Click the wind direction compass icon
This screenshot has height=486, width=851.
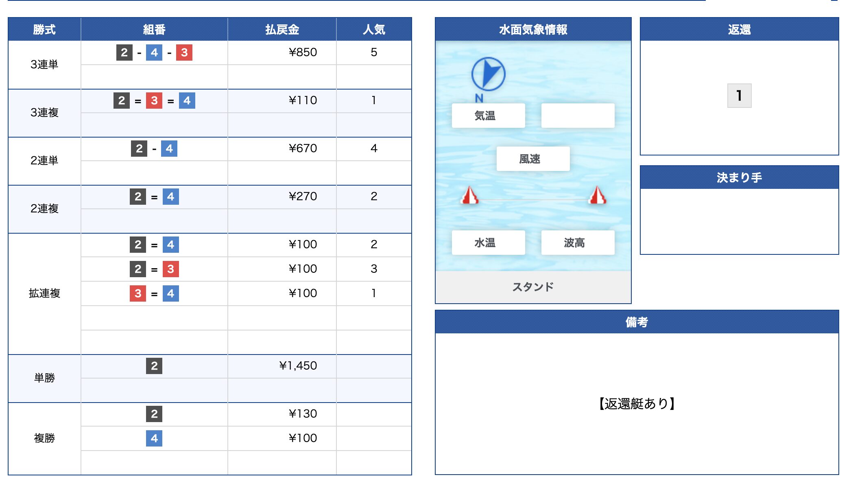[x=488, y=74]
